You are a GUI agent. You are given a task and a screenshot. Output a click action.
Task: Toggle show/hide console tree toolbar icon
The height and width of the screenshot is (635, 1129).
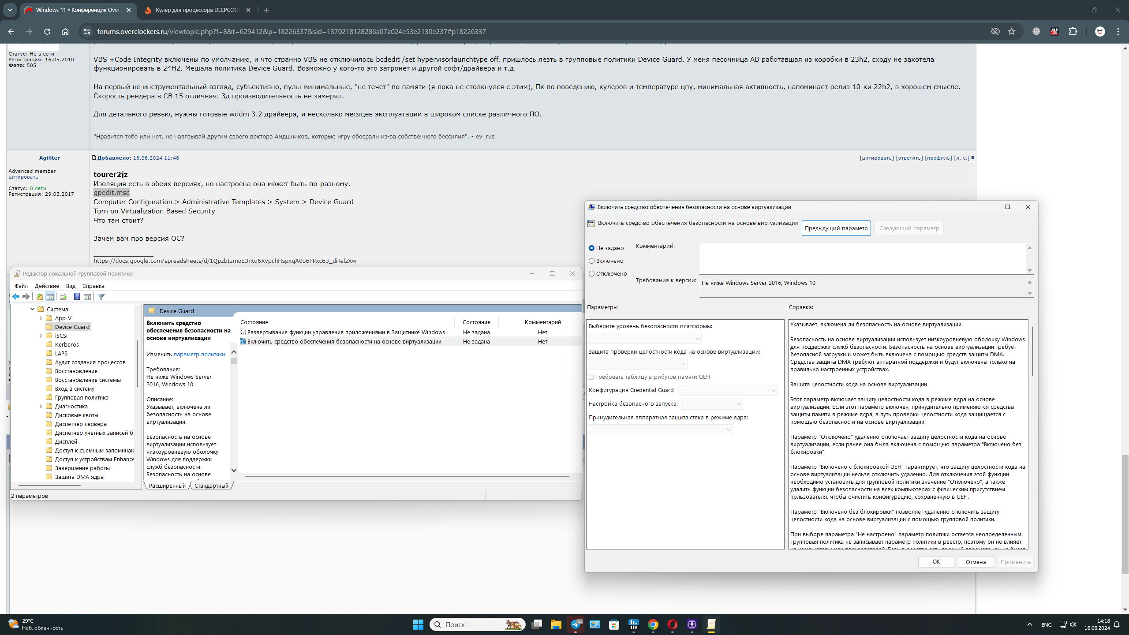pos(50,297)
